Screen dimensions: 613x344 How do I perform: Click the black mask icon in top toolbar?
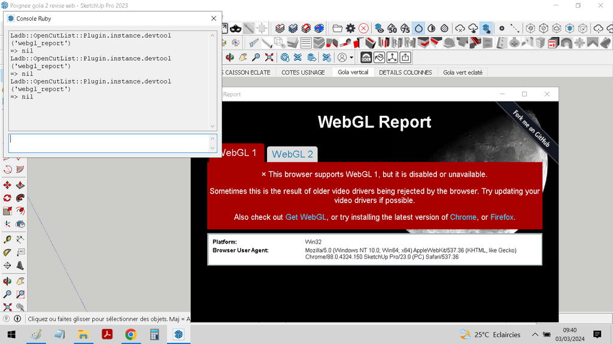coord(235,28)
